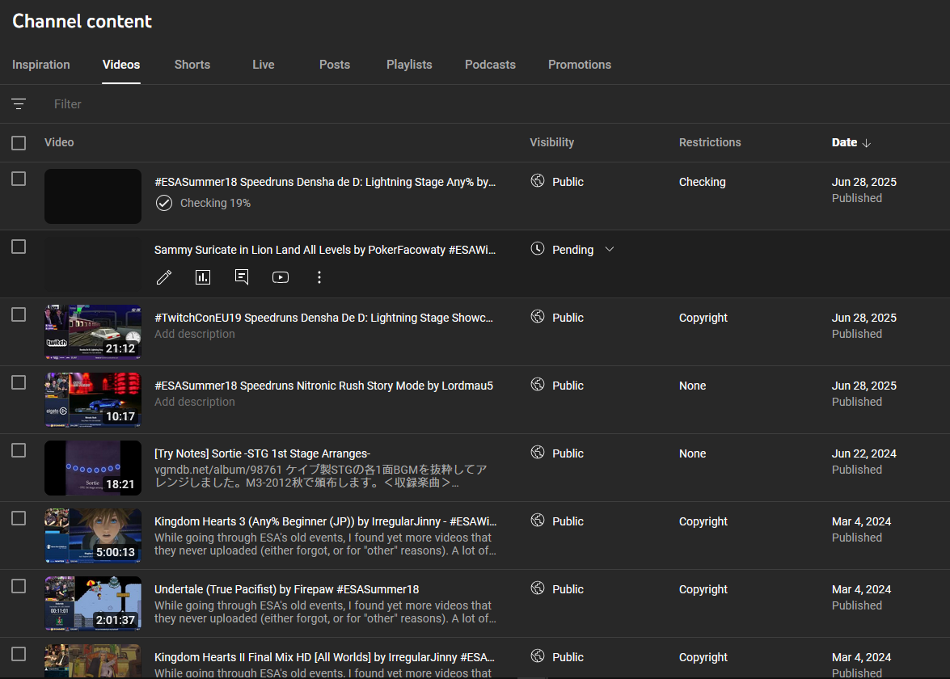950x679 pixels.
Task: Select checkbox for ESASummer18 Densha de D video
Action: pos(19,179)
